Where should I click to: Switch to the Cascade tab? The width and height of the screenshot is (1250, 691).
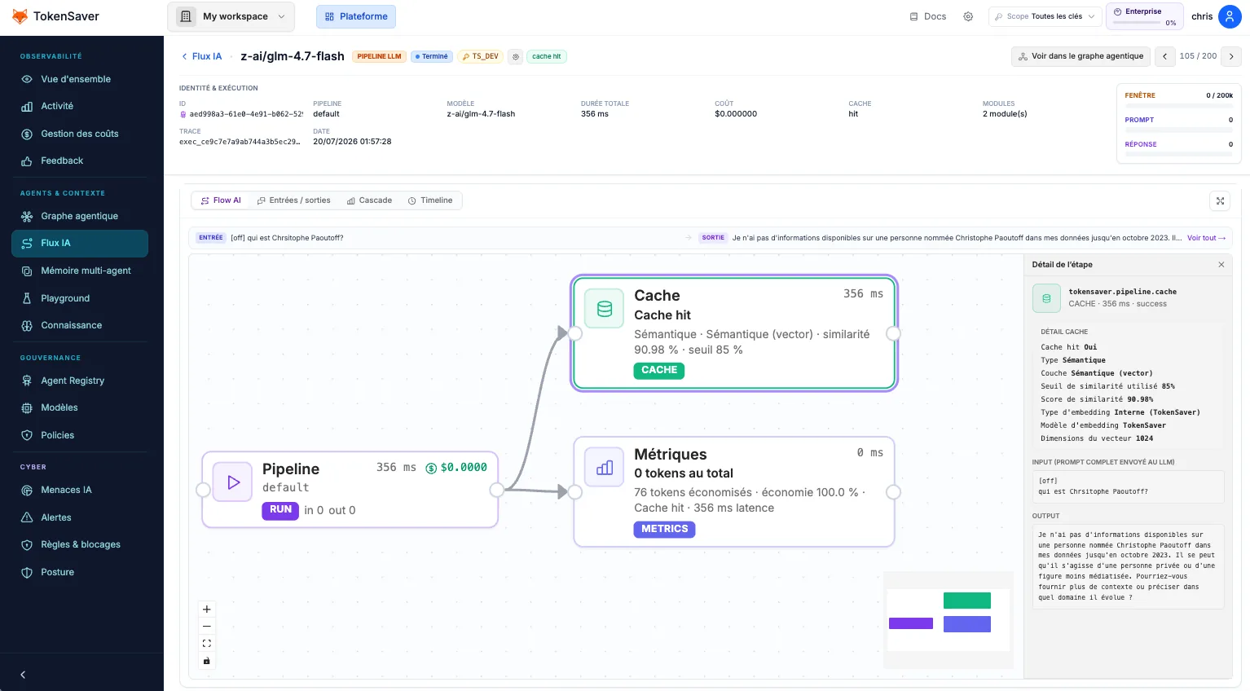pyautogui.click(x=369, y=200)
